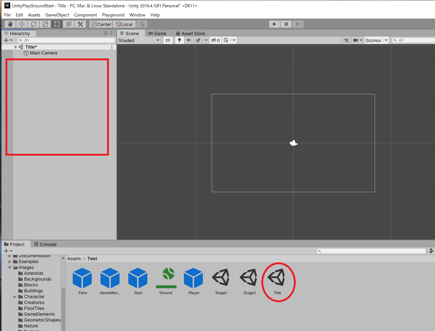Open the Component menu
This screenshot has height=331, width=435.
click(86, 15)
